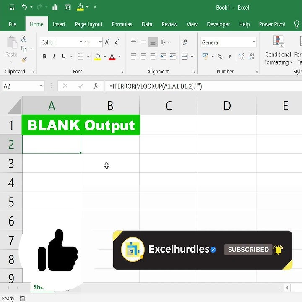Switch to the Review tab
Screen dimensions: 302x302
169,24
